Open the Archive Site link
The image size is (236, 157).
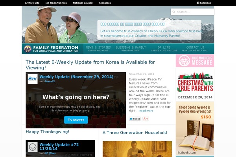32,3
